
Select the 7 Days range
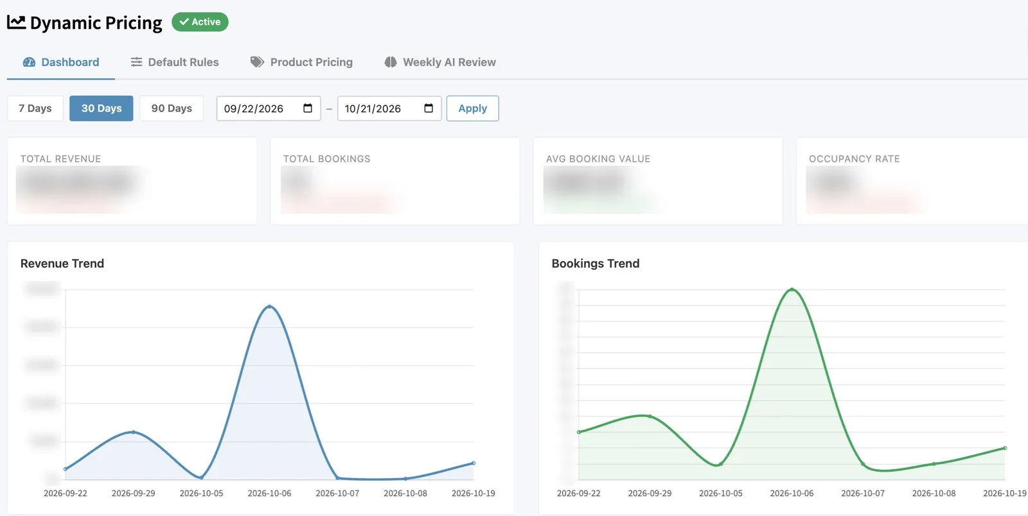[x=35, y=108]
